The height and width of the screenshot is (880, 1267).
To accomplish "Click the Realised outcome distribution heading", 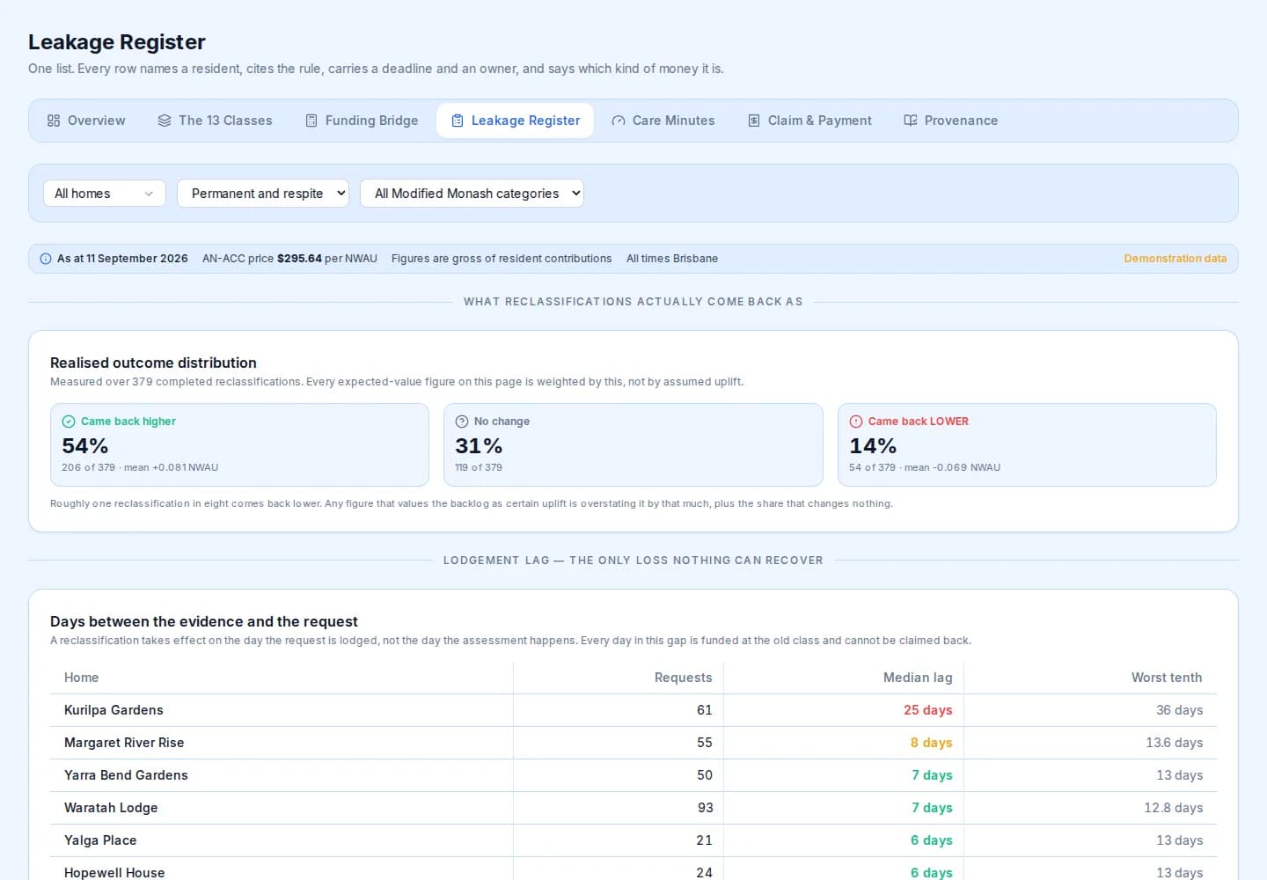I will 153,363.
